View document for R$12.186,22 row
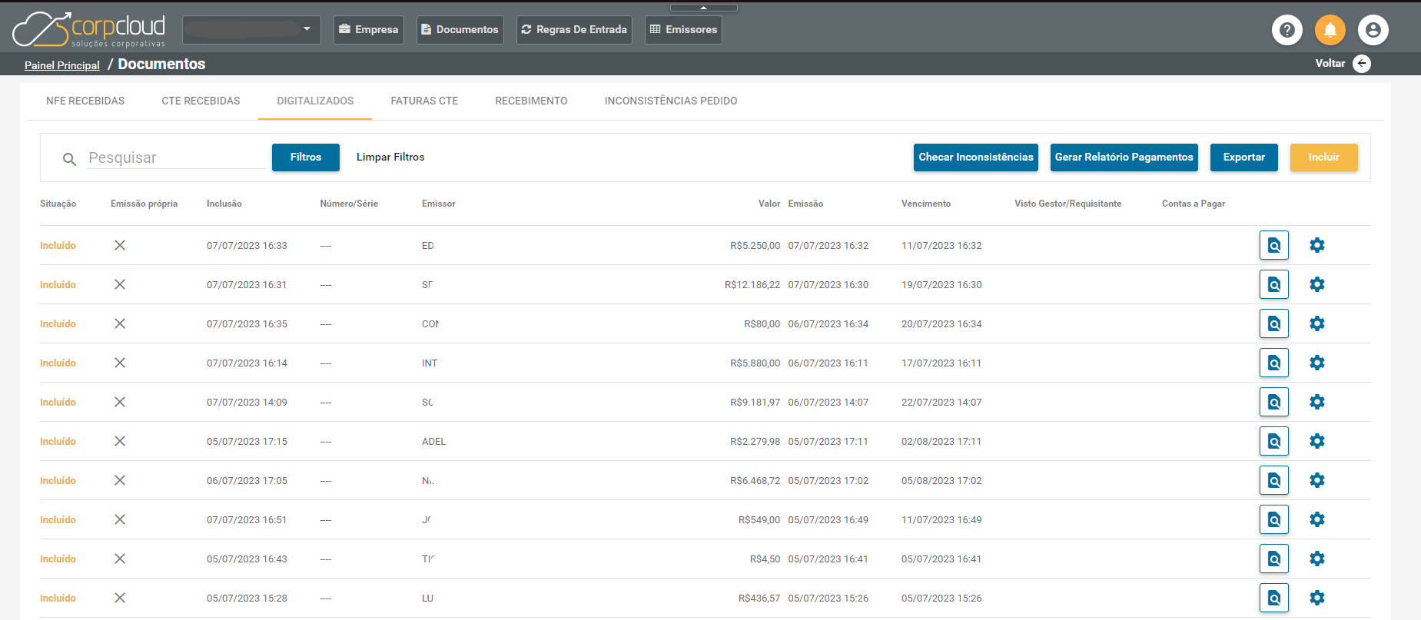The width and height of the screenshot is (1421, 620). point(1274,284)
